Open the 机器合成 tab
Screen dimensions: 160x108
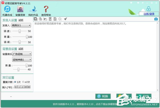(x=7, y=11)
